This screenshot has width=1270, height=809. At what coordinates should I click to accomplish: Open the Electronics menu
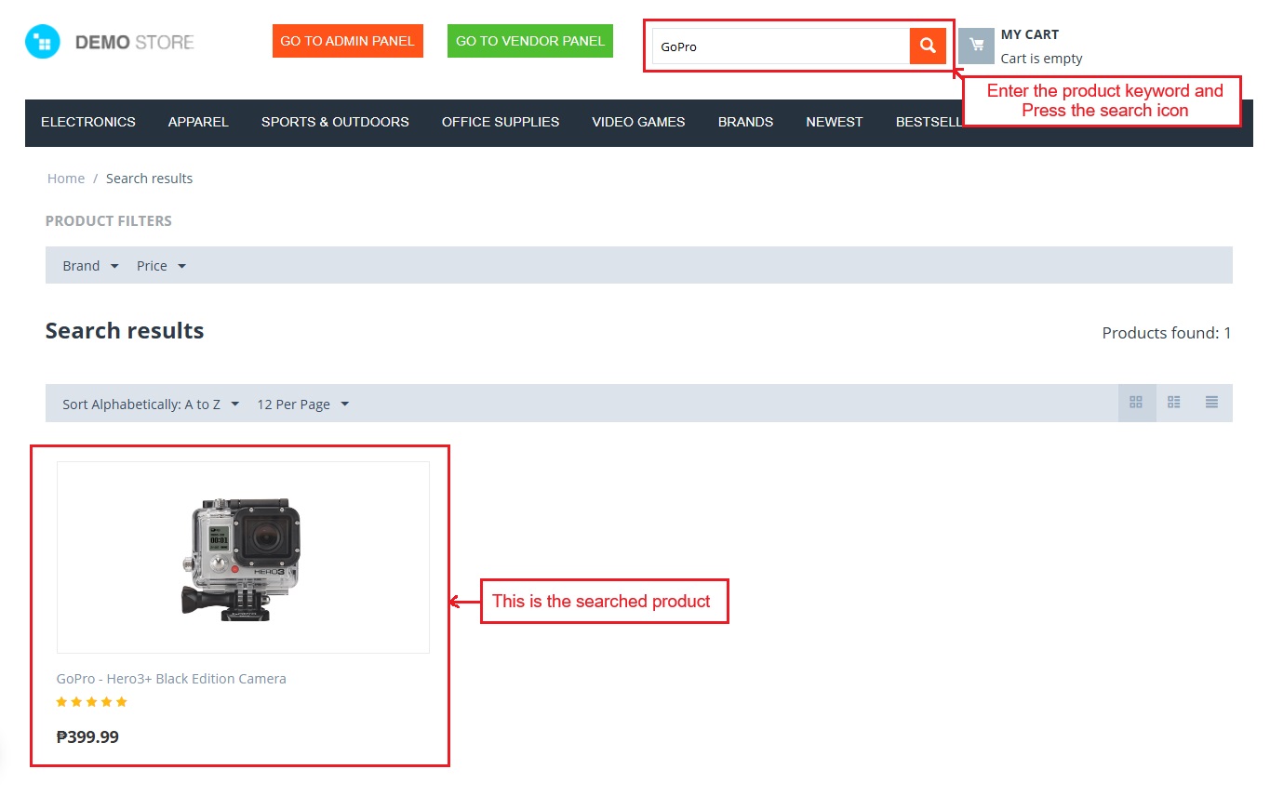[x=88, y=122]
